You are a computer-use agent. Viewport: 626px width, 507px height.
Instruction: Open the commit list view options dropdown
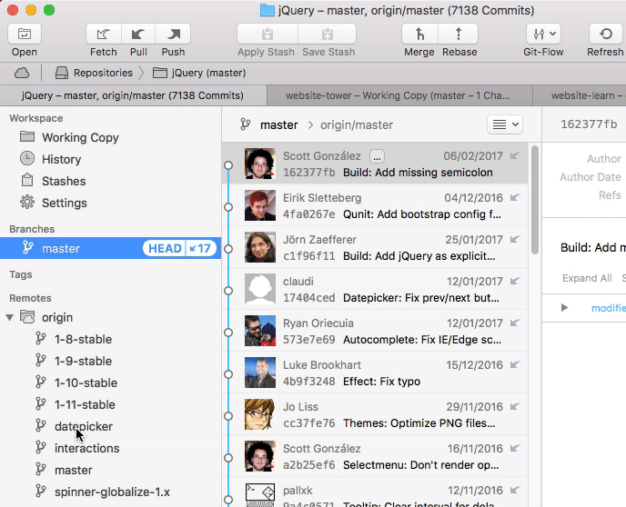(x=505, y=124)
